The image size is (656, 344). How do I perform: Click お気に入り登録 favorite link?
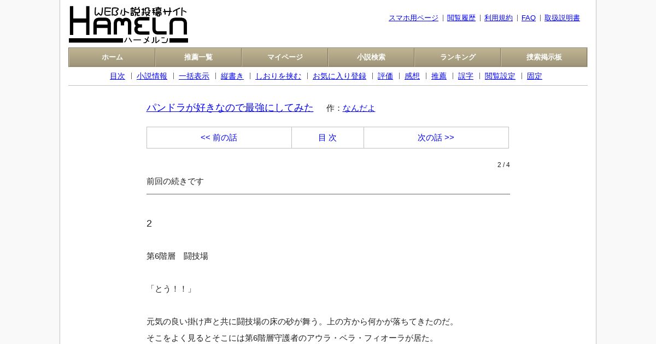pos(339,76)
